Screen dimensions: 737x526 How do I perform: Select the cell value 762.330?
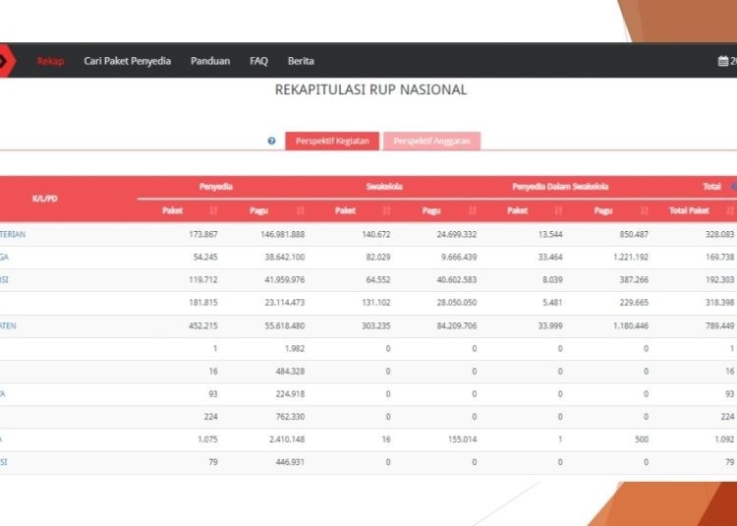pos(290,417)
